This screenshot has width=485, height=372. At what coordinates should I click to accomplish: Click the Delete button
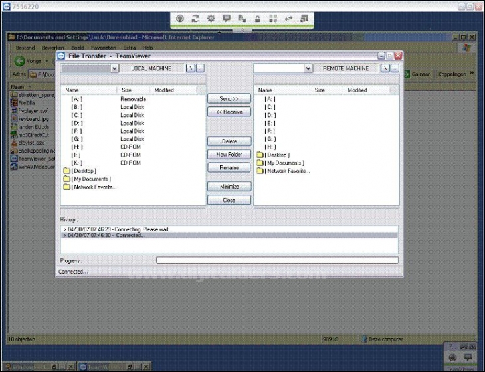click(x=229, y=141)
